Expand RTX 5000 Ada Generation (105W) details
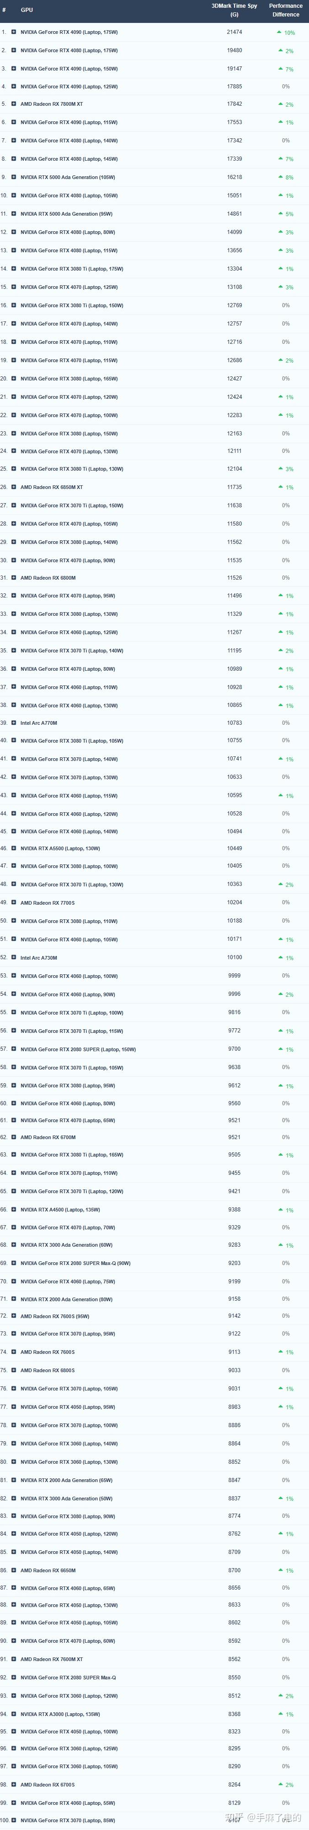The image size is (309, 1830). point(13,178)
